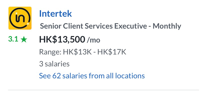
Task: Click the HK$13K lower range value
Action: (77, 52)
